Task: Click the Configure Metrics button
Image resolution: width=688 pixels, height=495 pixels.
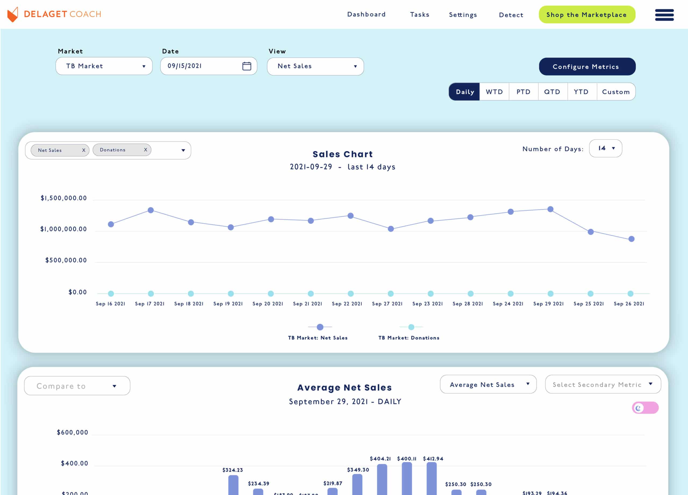Action: (x=587, y=66)
